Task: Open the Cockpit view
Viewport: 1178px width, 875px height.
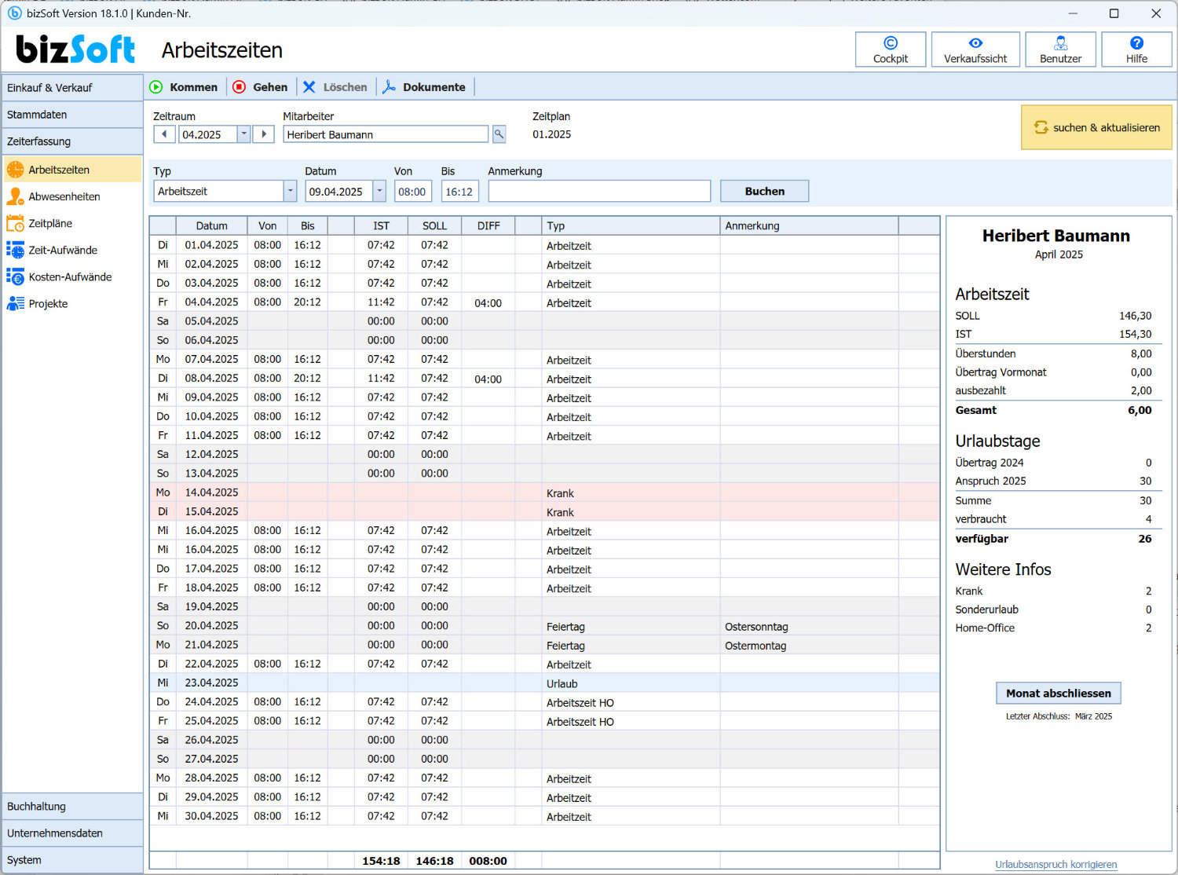Action: point(890,49)
